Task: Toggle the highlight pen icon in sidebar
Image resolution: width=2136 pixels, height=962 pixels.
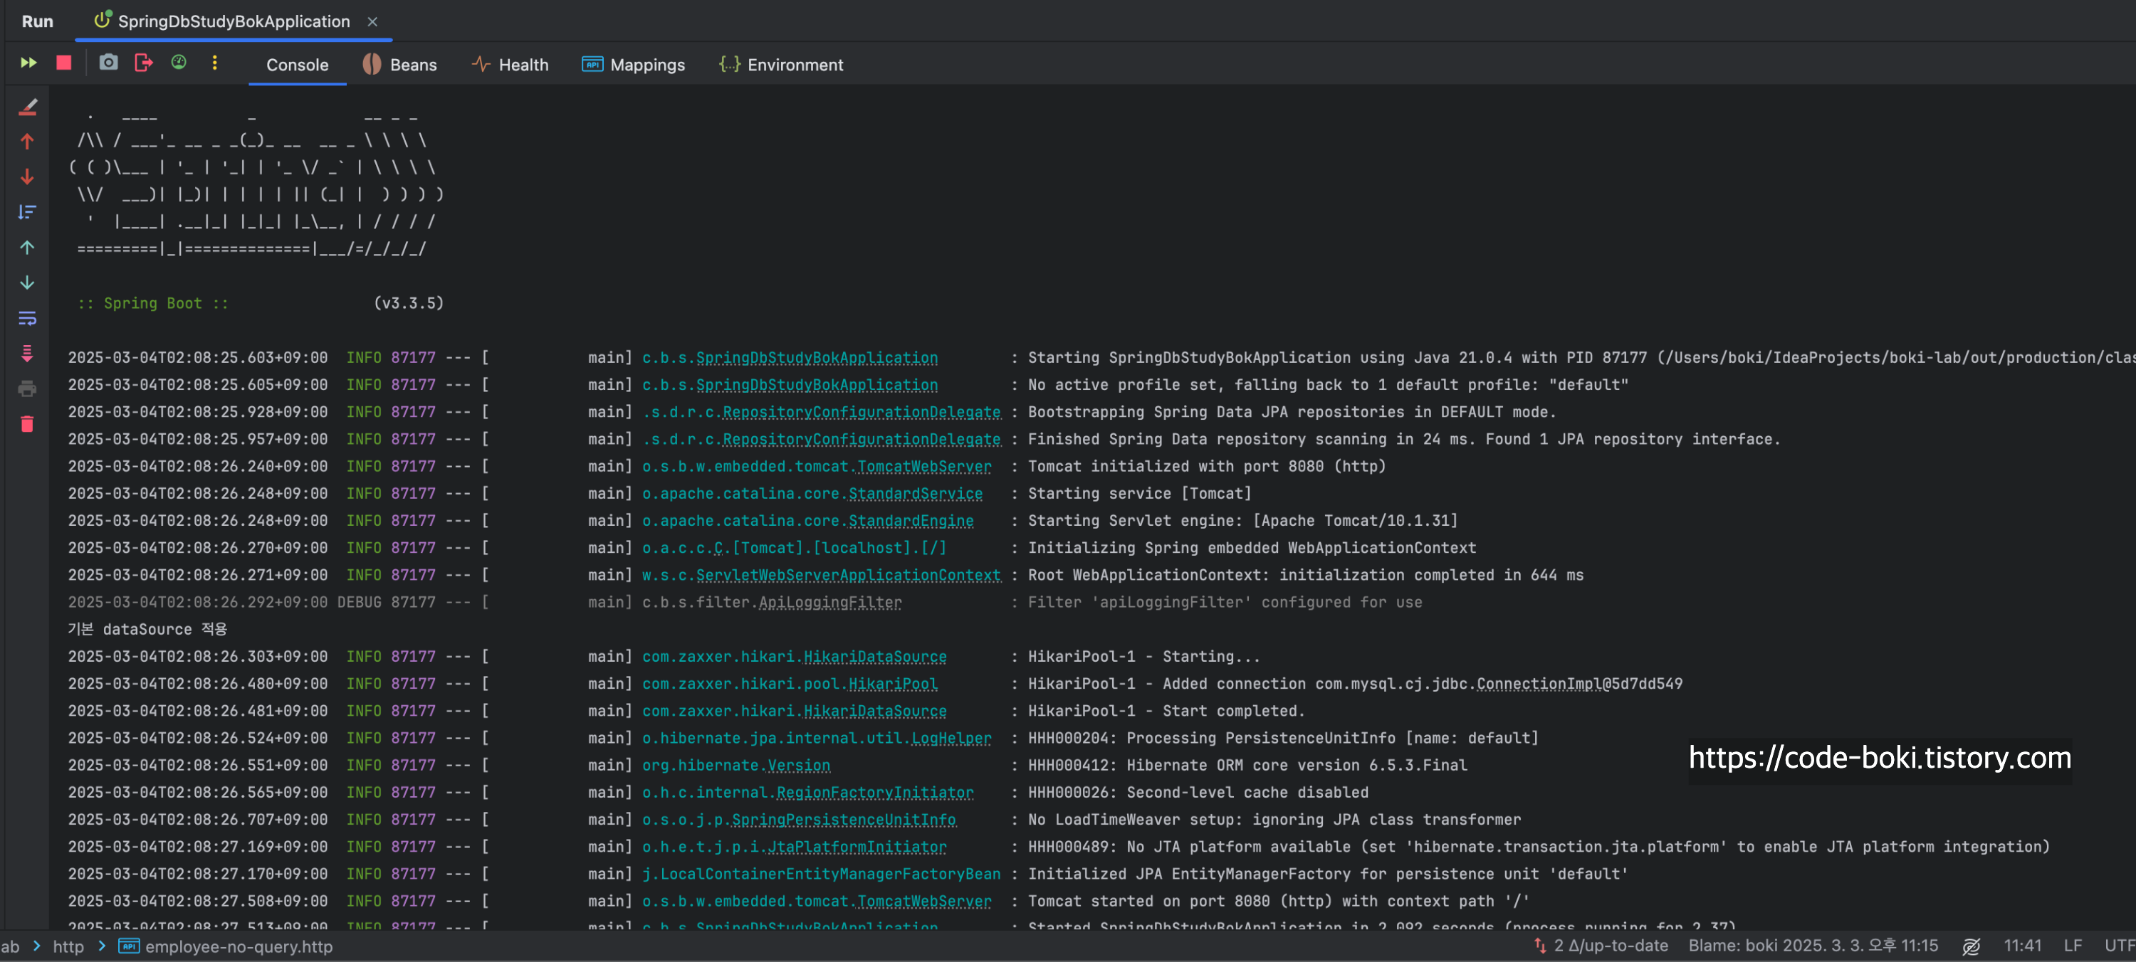Action: tap(27, 107)
